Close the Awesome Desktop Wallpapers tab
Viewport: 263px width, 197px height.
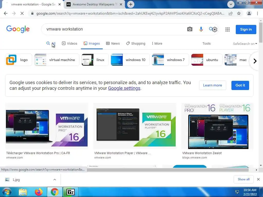pyautogui.click(x=121, y=5)
